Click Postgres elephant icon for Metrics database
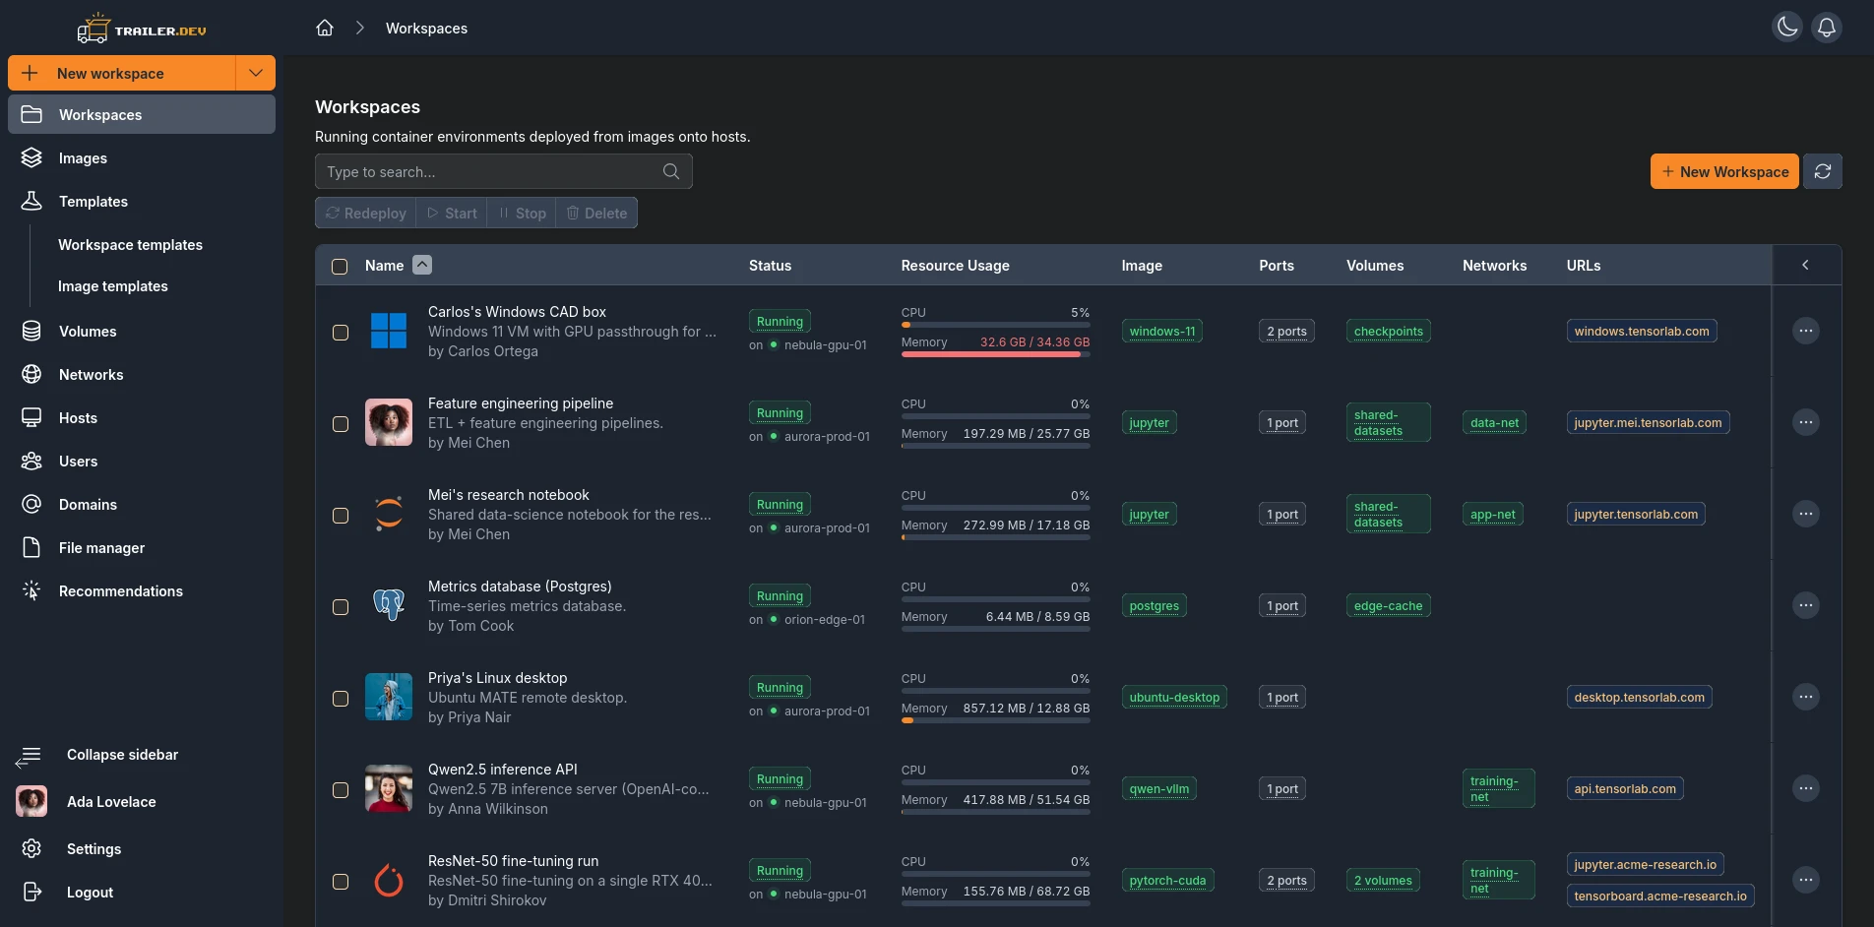Screen dimensions: 1874x927 point(389,605)
